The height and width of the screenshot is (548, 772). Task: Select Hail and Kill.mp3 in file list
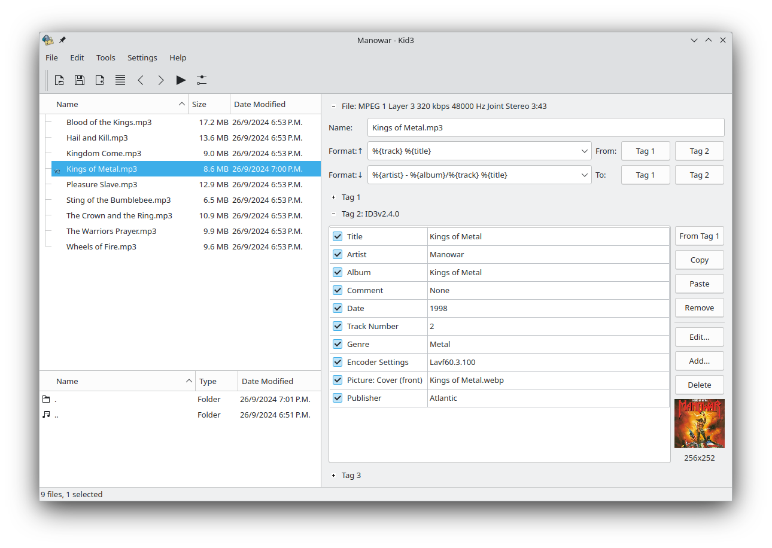coord(97,138)
